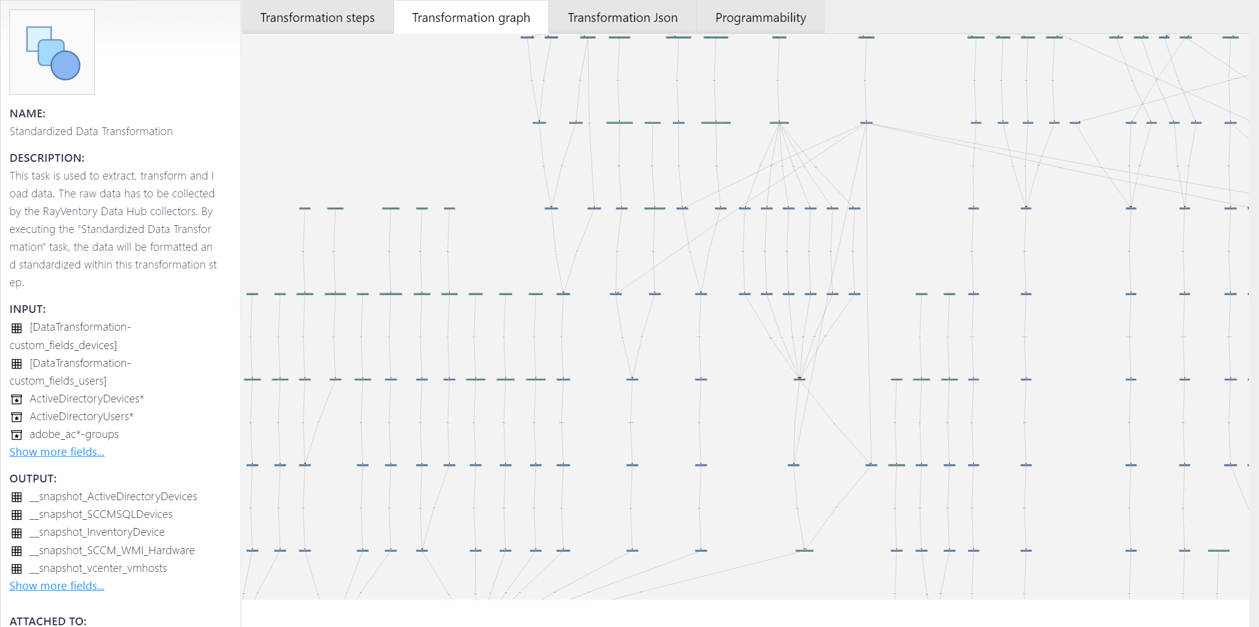Click the table icon beside __snapshot_InventoryDevice
The height and width of the screenshot is (627, 1259).
[16, 533]
